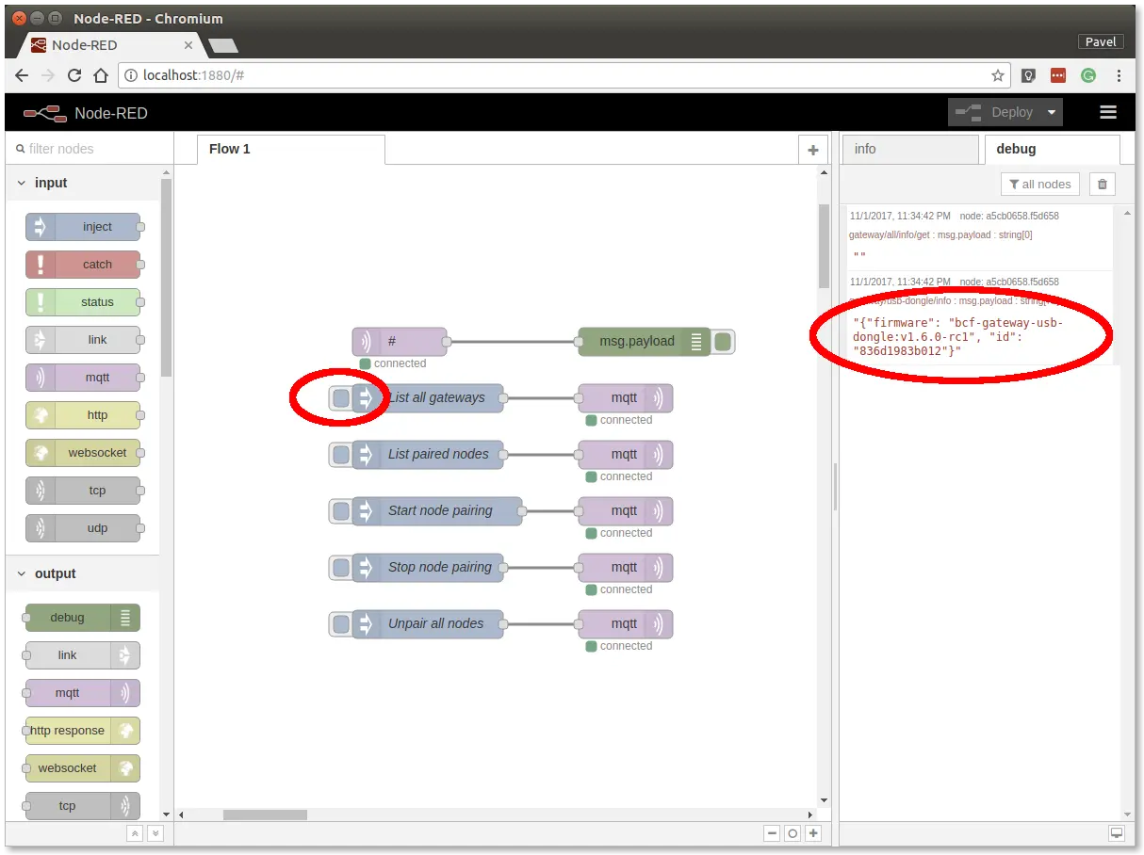This screenshot has height=855, width=1144.
Task: Select the udp node in palette
Action: coord(83,528)
